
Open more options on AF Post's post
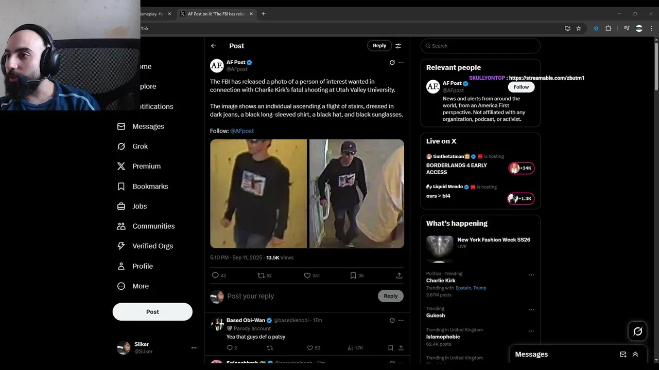coord(401,63)
